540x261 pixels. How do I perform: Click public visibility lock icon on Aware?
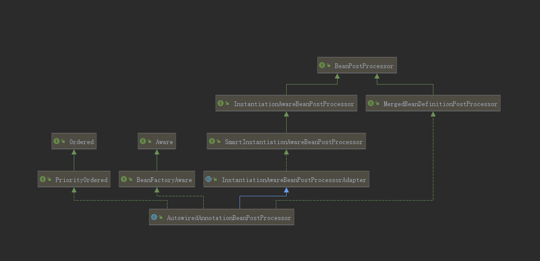tap(150, 142)
